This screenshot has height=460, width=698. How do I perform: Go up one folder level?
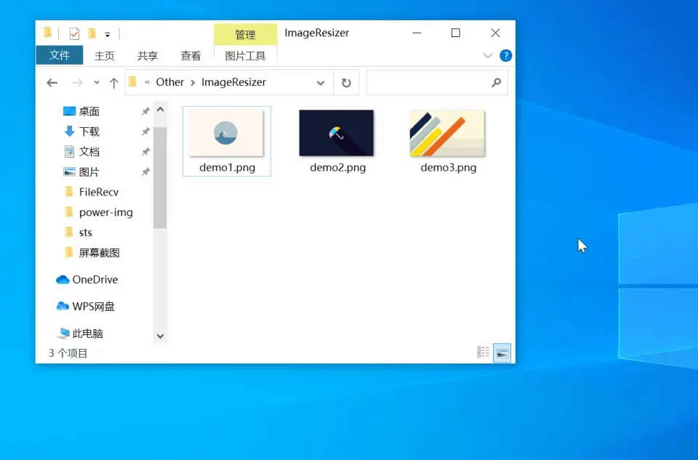113,83
